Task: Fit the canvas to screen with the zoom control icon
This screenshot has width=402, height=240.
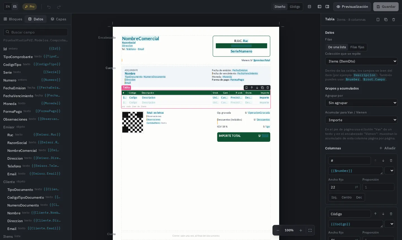Action: [310, 230]
